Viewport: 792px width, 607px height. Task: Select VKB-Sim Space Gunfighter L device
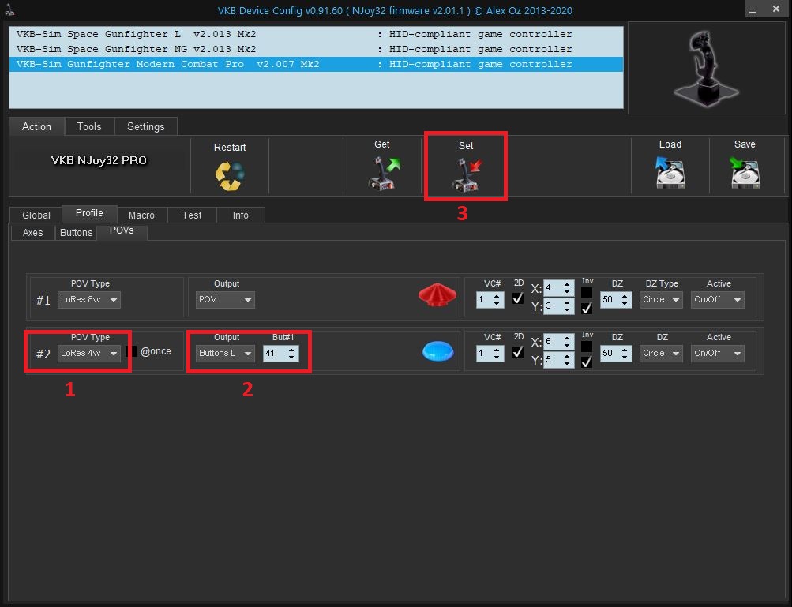(316, 34)
